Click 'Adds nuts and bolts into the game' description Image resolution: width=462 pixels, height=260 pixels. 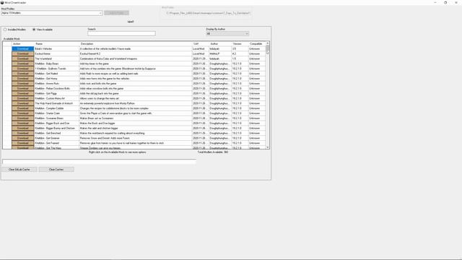(x=136, y=84)
